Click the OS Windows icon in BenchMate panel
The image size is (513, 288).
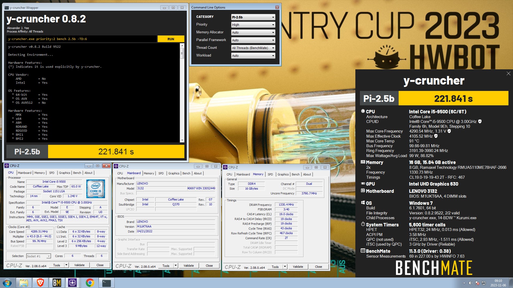point(363,203)
